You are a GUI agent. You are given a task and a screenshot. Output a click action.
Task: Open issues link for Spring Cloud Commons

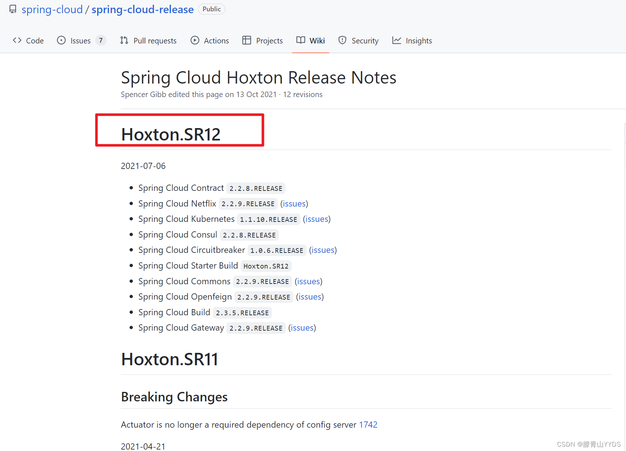coord(308,281)
